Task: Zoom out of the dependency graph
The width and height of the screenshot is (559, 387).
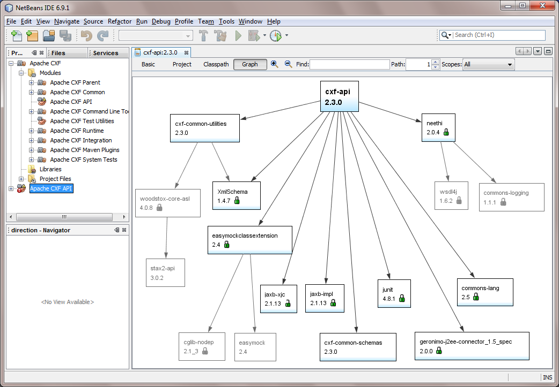Action: pyautogui.click(x=288, y=64)
